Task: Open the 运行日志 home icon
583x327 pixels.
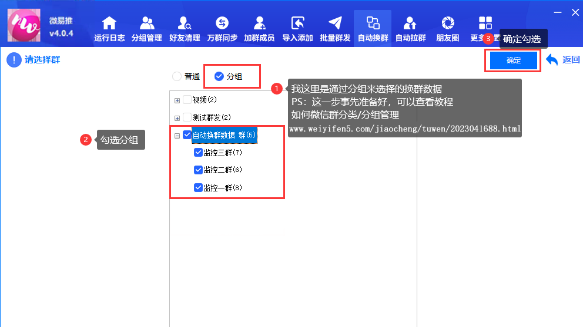Action: (109, 23)
